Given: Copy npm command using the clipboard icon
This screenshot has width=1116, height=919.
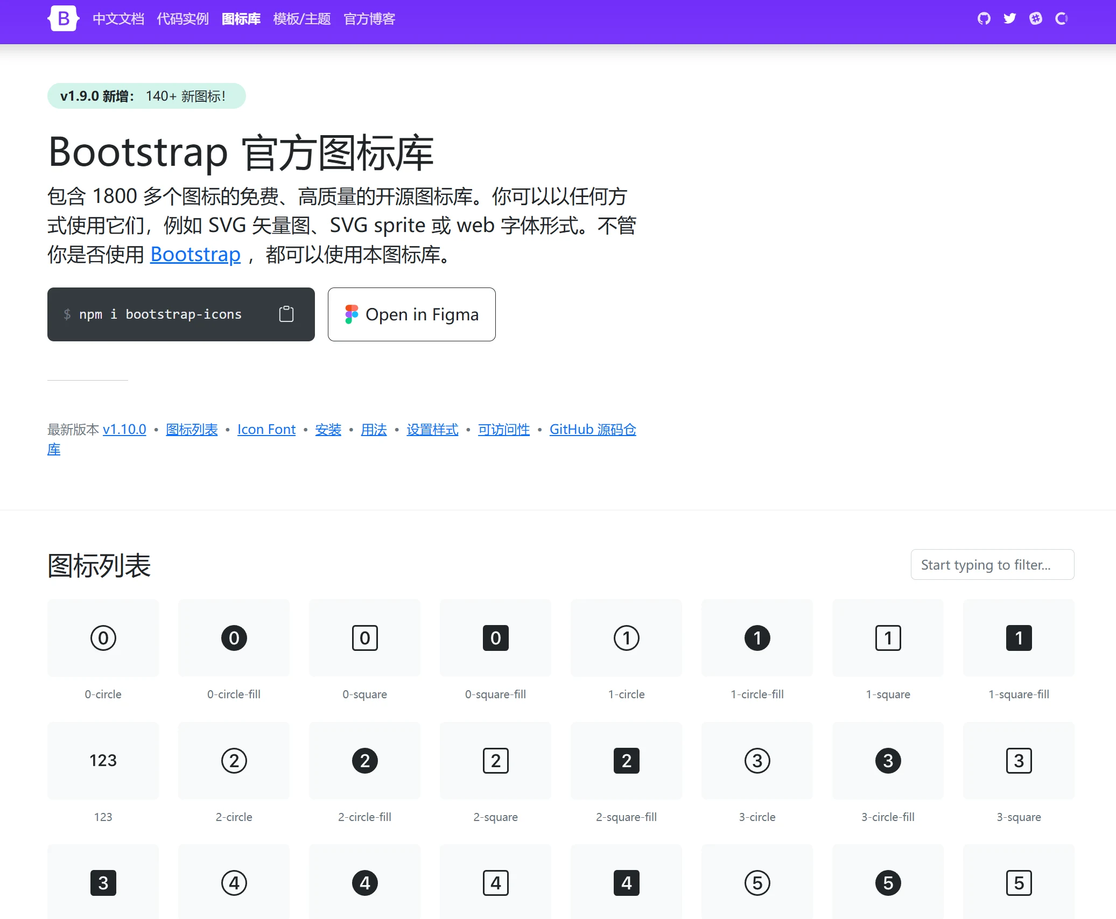Looking at the screenshot, I should coord(286,314).
